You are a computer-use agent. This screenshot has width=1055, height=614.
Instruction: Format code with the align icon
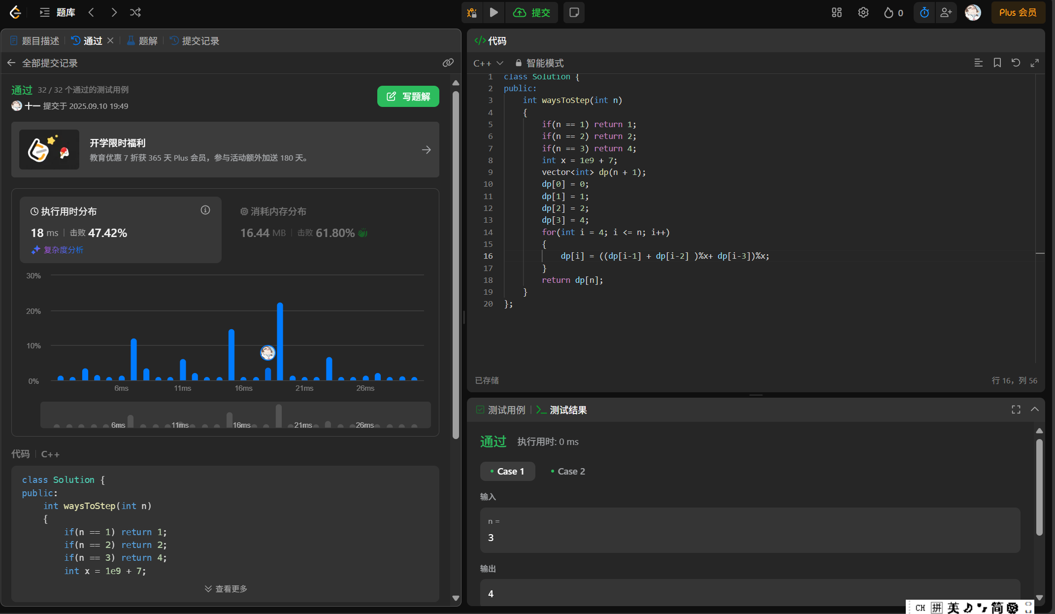[x=978, y=63]
